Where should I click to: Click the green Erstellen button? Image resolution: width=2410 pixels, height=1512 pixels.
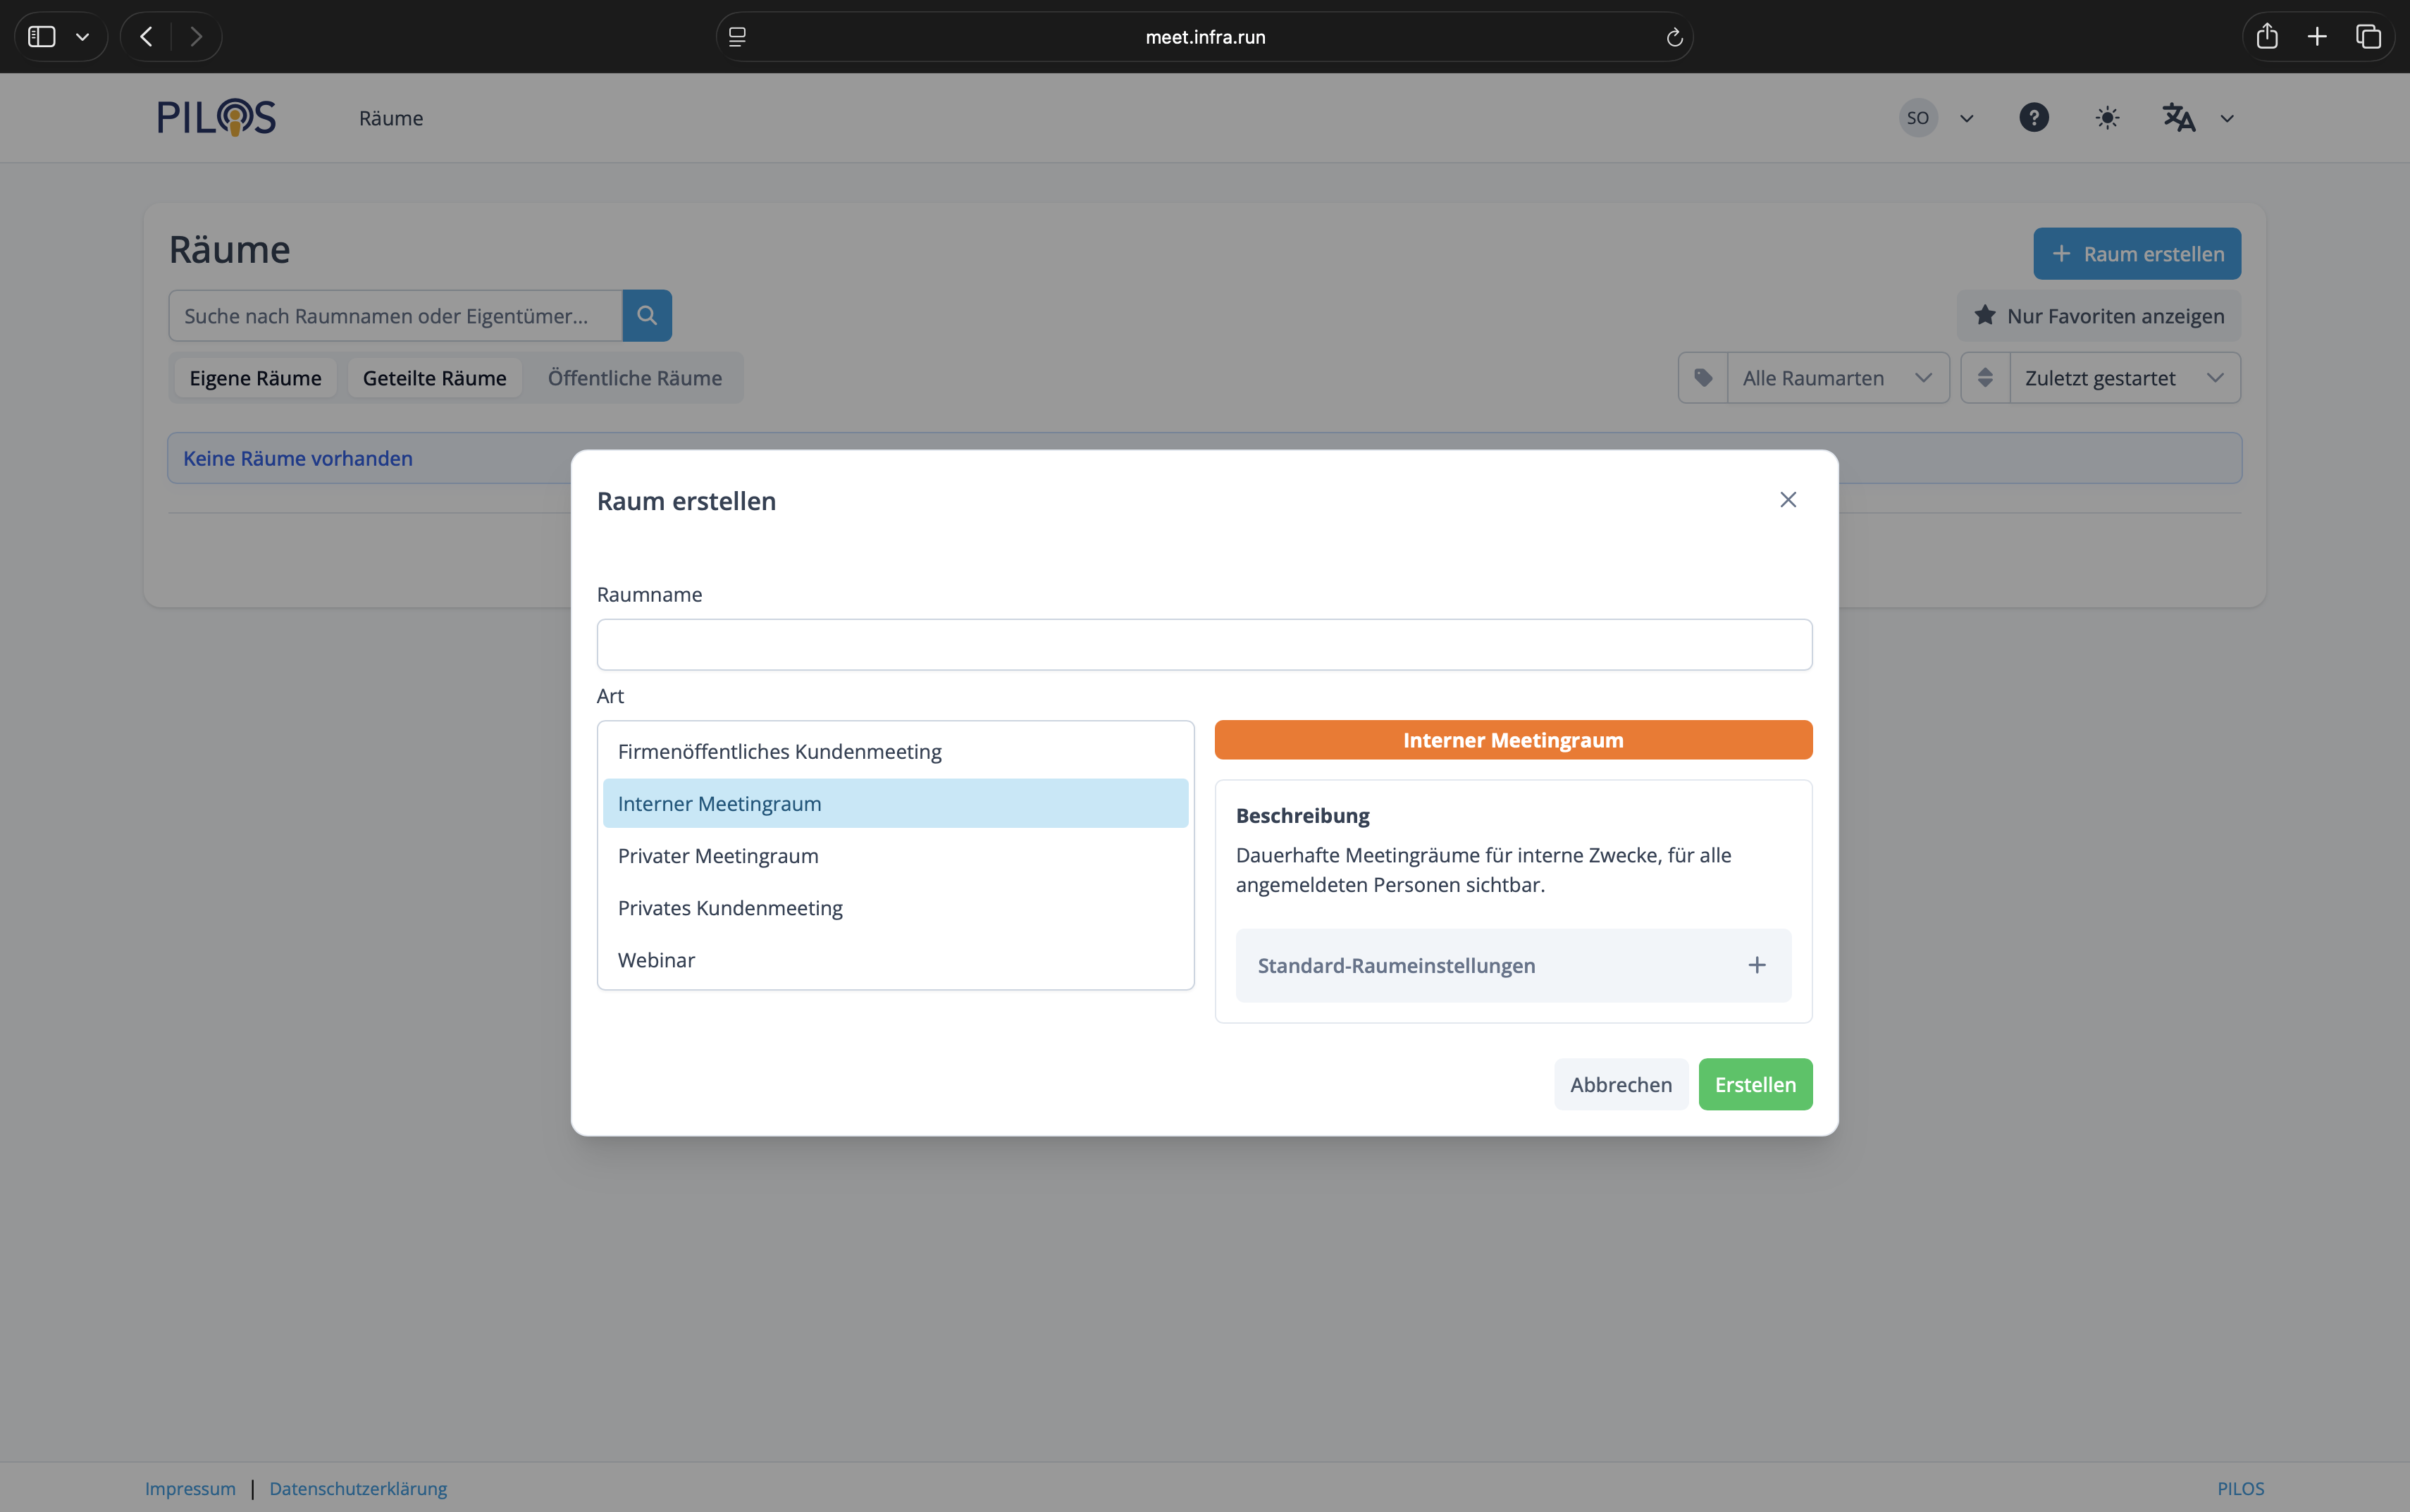point(1754,1084)
